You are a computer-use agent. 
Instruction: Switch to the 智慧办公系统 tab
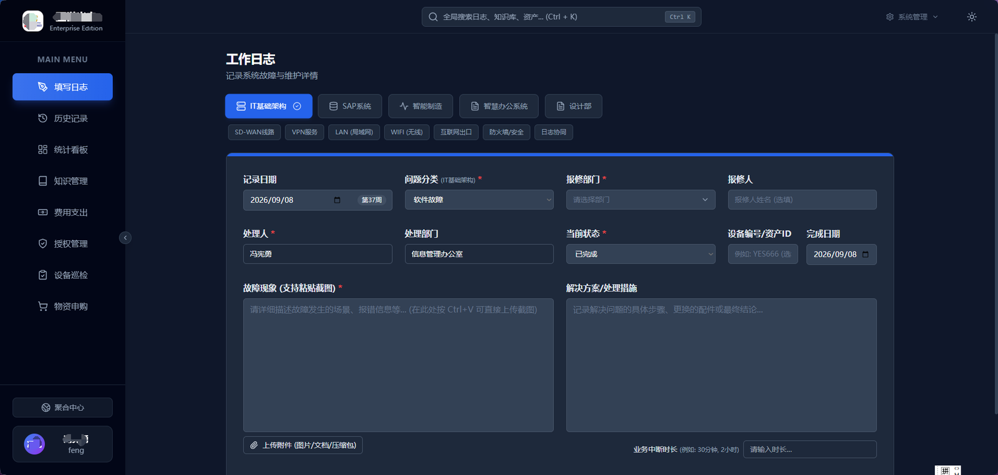[500, 106]
